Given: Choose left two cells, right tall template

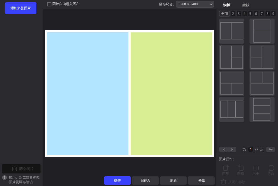Looking at the screenshot, I should 262,57.
